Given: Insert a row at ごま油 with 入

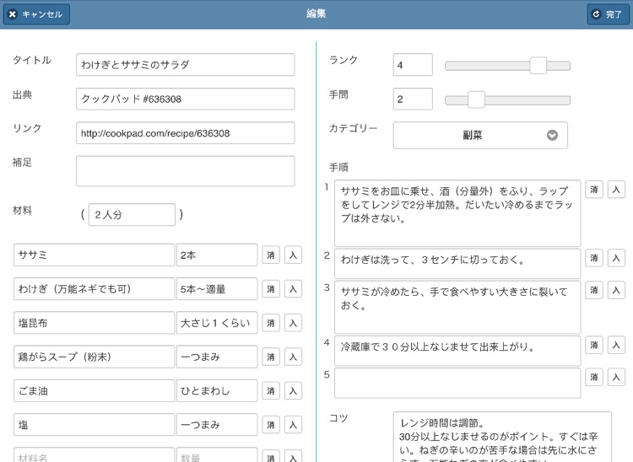Looking at the screenshot, I should click(294, 390).
